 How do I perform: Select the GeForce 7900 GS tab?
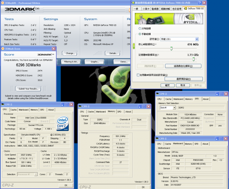tap(194, 9)
